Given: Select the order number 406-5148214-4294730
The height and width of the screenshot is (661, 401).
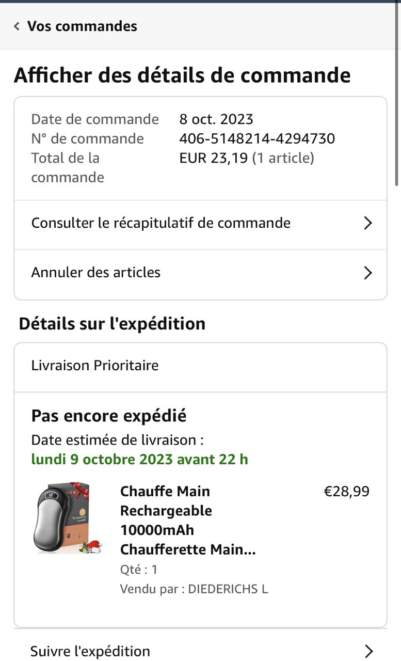Looking at the screenshot, I should [257, 138].
